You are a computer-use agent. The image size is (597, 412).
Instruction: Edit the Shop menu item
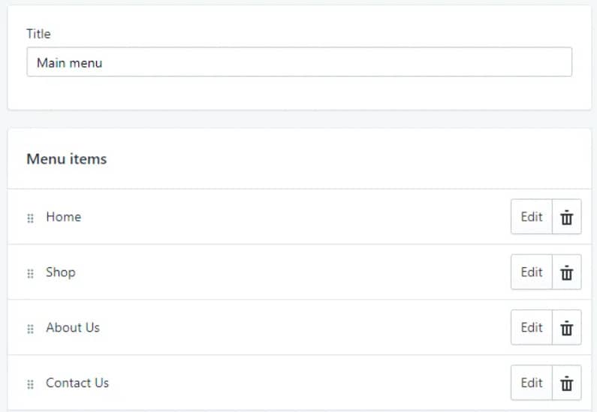tap(532, 272)
